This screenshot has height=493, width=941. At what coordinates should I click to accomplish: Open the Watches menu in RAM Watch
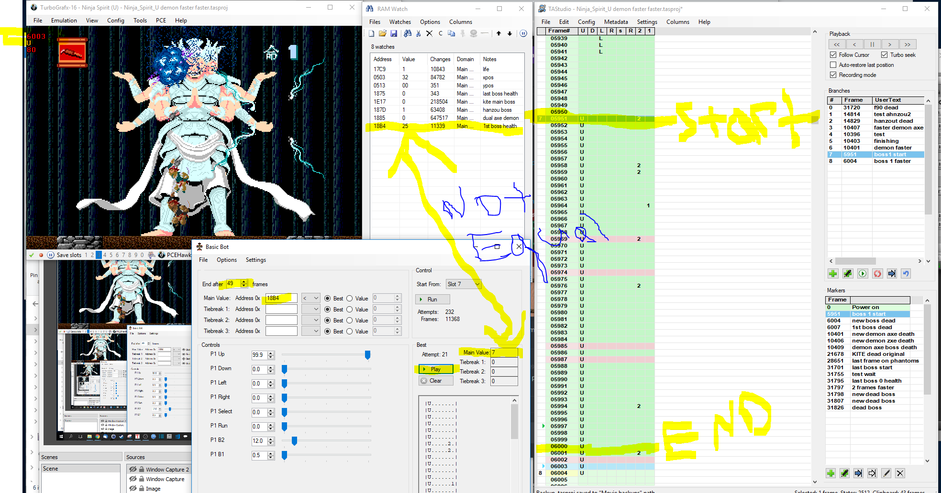click(400, 22)
